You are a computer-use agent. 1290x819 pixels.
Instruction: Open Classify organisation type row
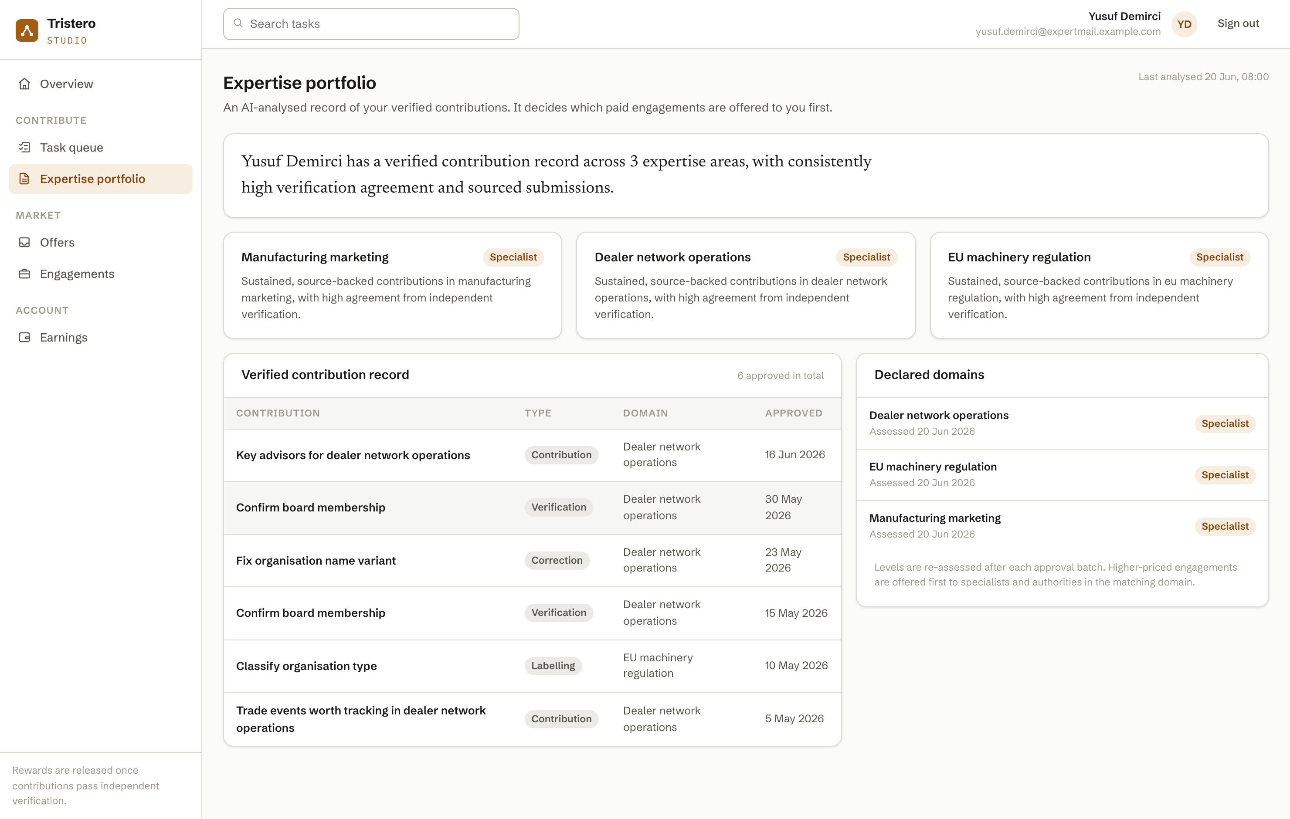click(x=532, y=666)
